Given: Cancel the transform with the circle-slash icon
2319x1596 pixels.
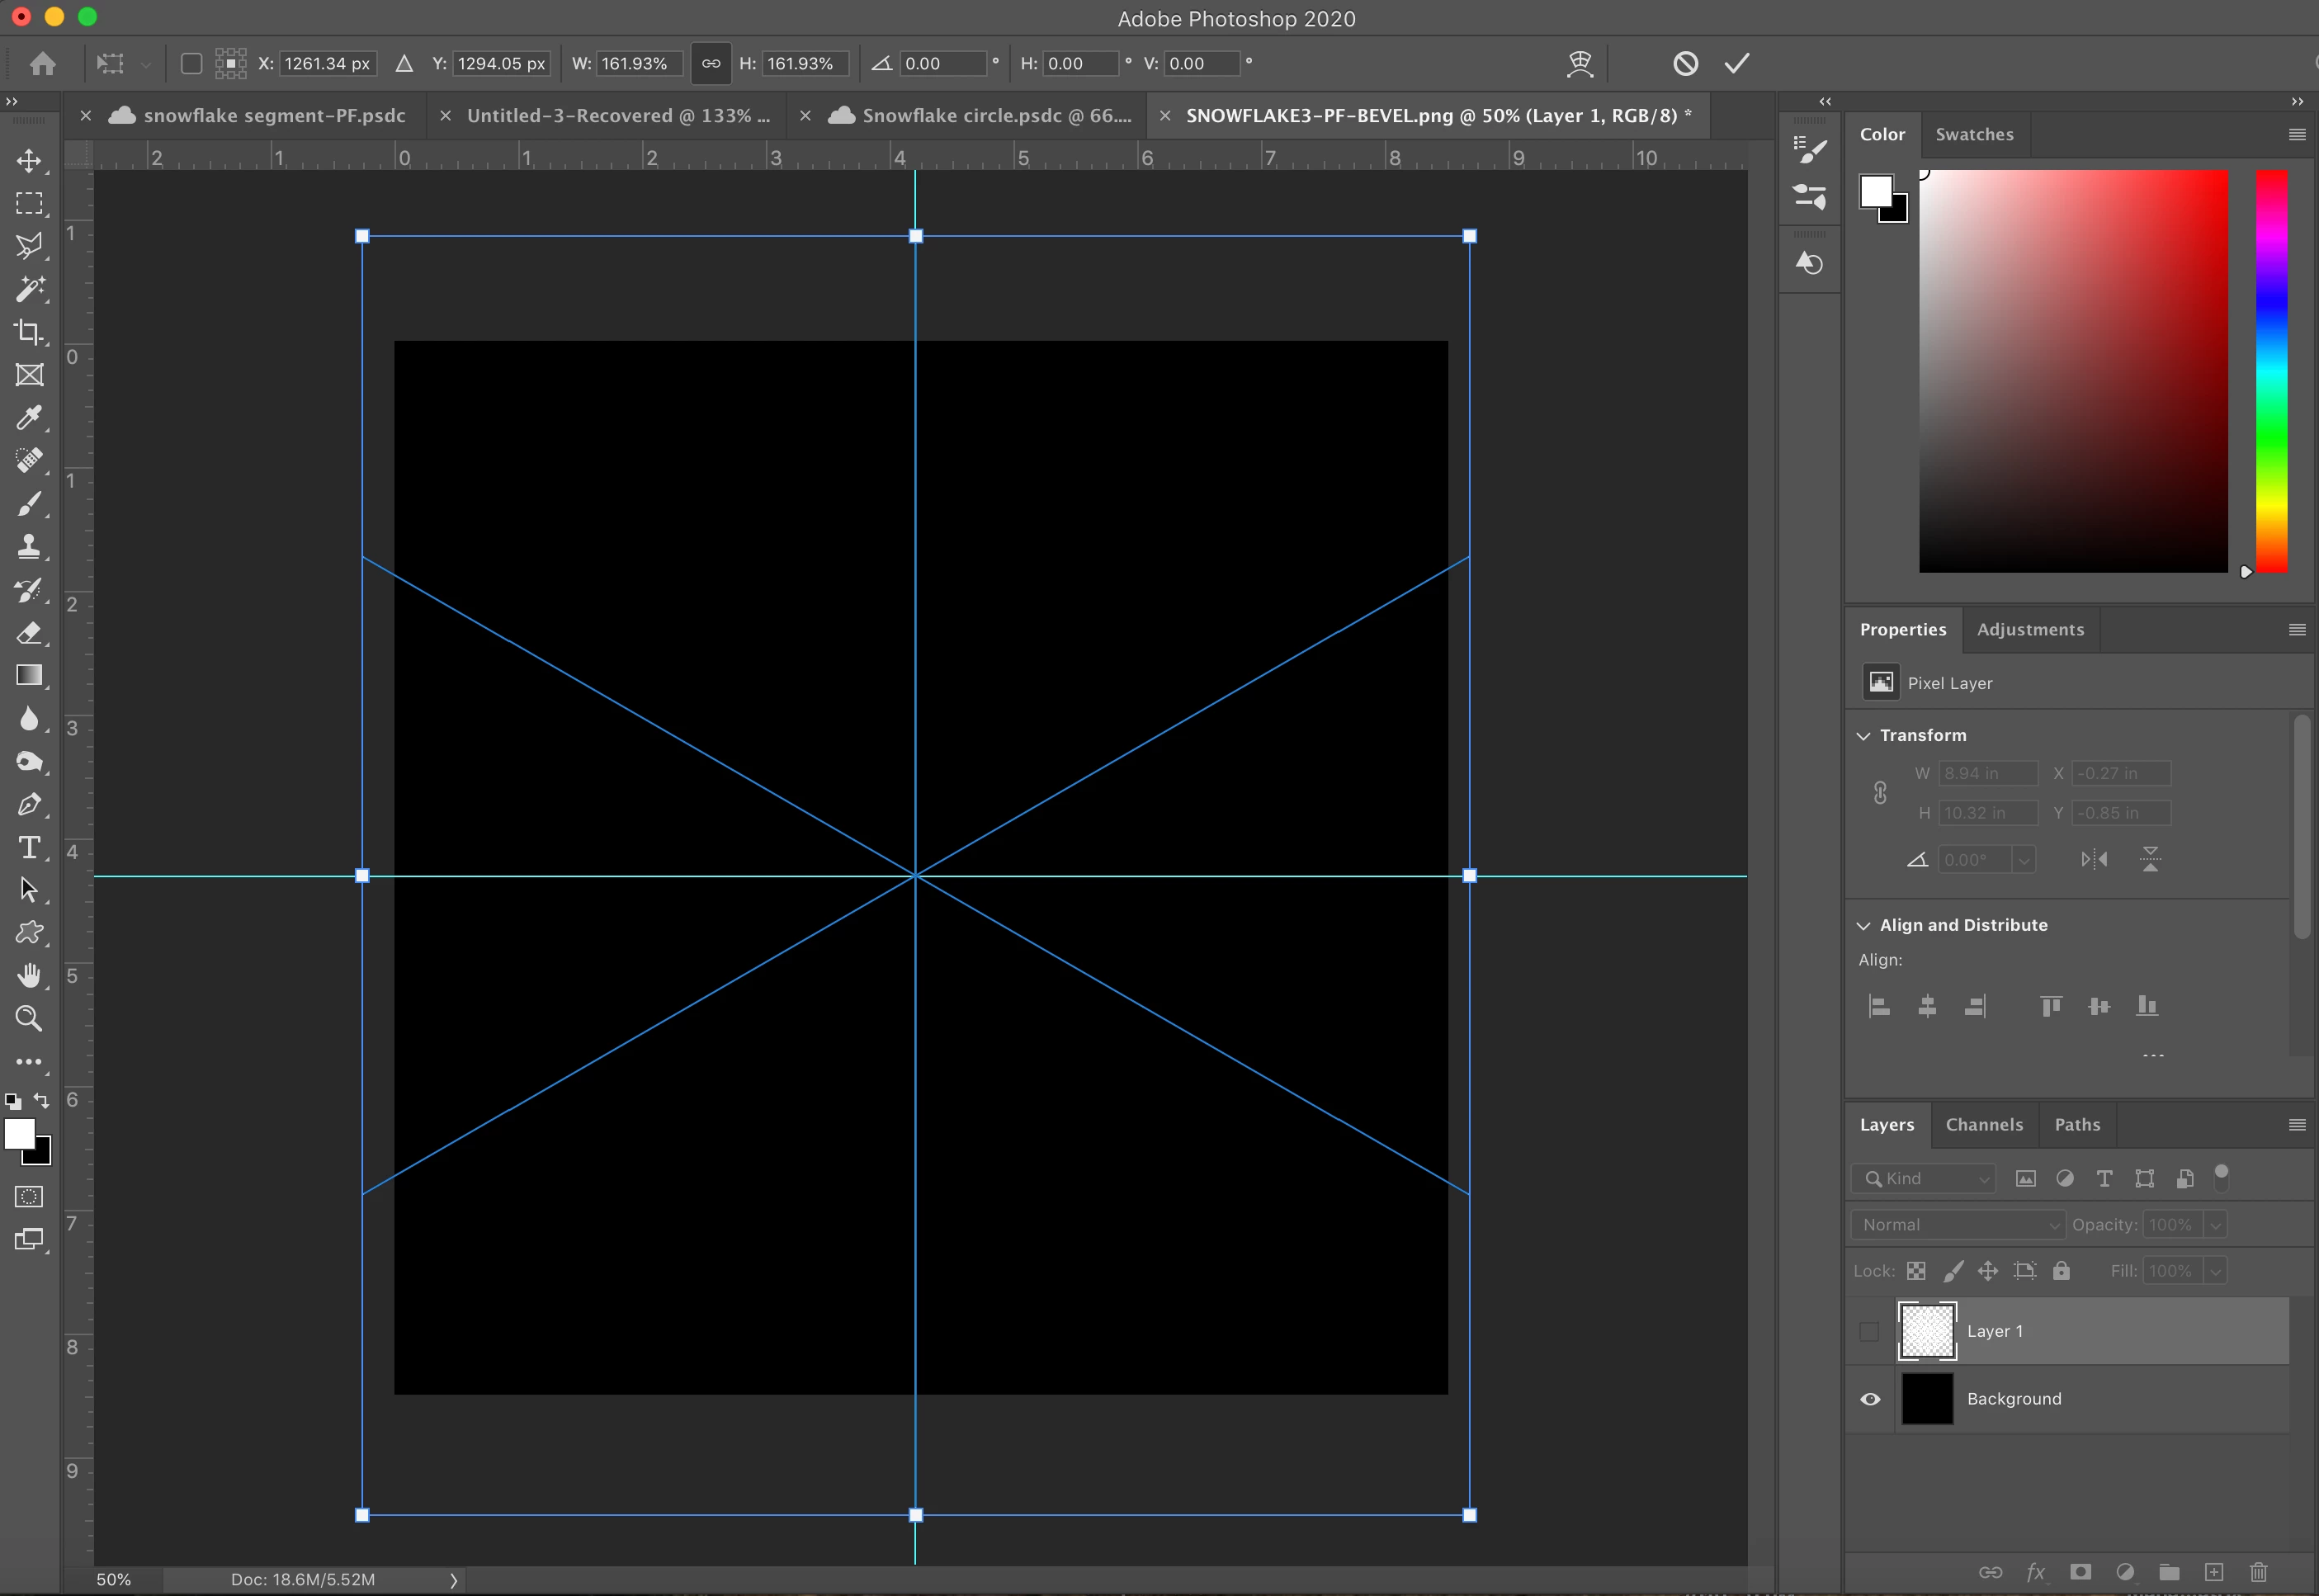Looking at the screenshot, I should click(x=1685, y=64).
